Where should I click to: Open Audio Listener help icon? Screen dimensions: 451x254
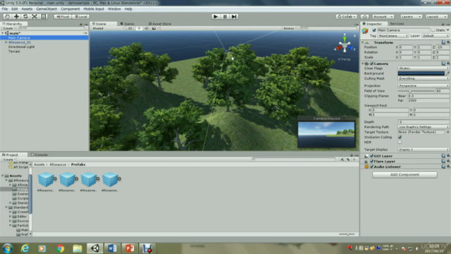[443, 167]
